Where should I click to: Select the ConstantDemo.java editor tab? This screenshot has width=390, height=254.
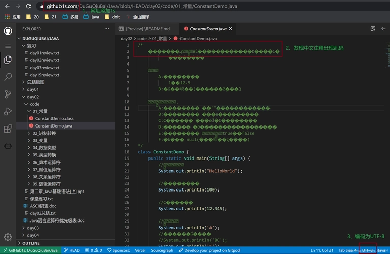coord(205,29)
